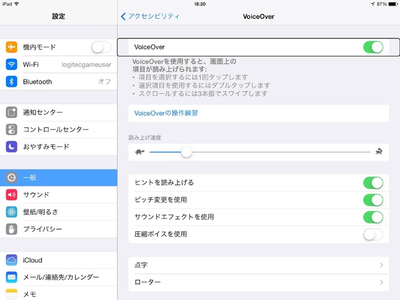Tap 87% battery percentage
This screenshot has width=400, height=300.
(x=382, y=4)
